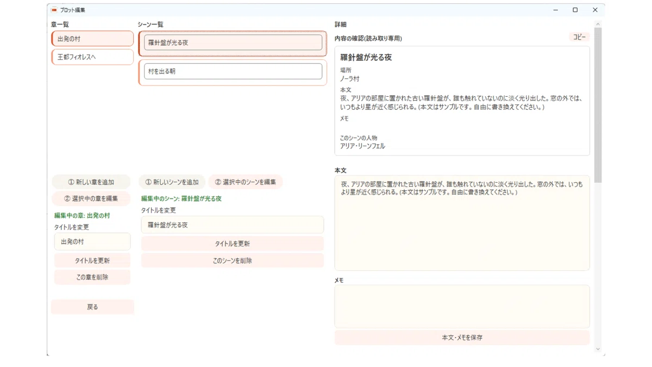Image resolution: width=652 pixels, height=367 pixels.
Task: Click the 編集中の章: 出発の村 status text
Action: point(82,216)
